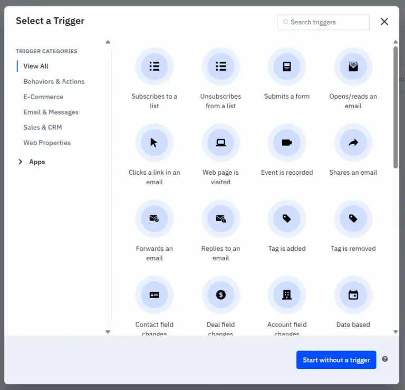The width and height of the screenshot is (405, 390).
Task: Filter by Email & Messages category
Action: click(x=51, y=112)
